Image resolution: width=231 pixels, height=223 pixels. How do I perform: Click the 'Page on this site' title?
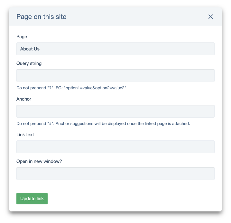coord(42,17)
